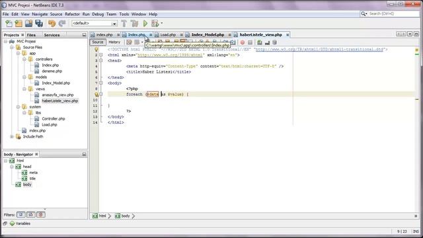Collapse the html node in Navigator
423x238 pixels.
5,161
